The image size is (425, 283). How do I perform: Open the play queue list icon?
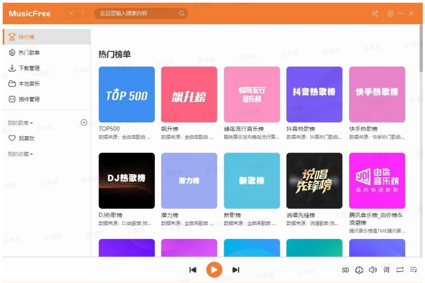tap(413, 270)
